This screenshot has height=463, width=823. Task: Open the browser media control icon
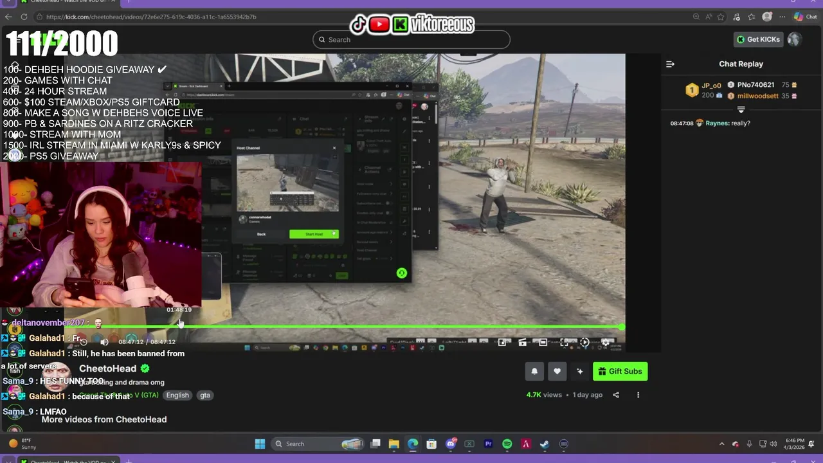point(737,17)
